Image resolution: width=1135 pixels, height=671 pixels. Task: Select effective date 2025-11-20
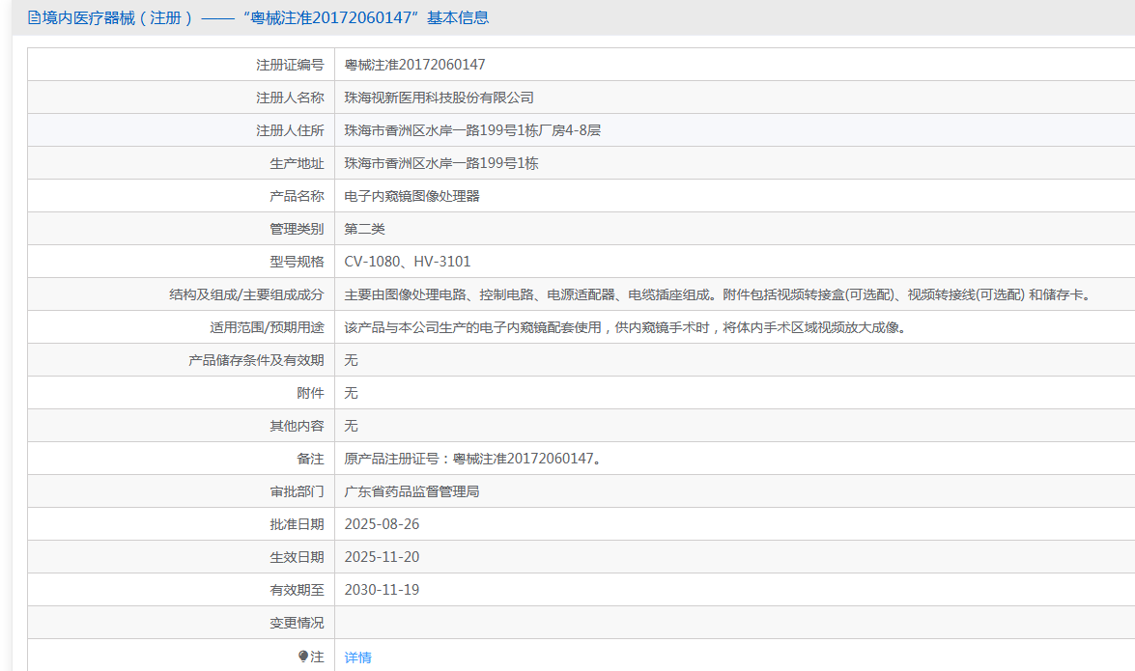click(x=383, y=557)
